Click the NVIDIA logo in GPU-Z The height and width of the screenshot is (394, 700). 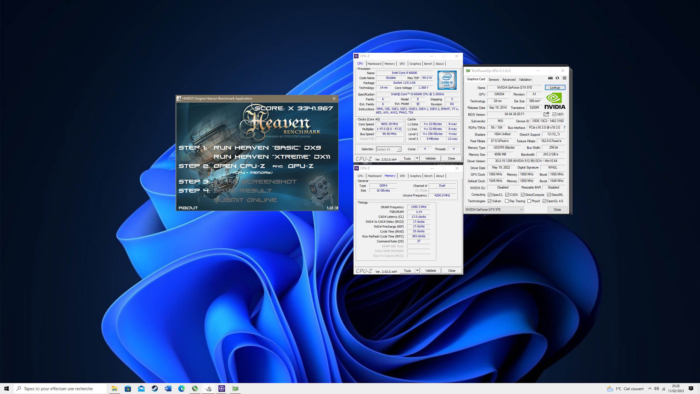coord(555,101)
